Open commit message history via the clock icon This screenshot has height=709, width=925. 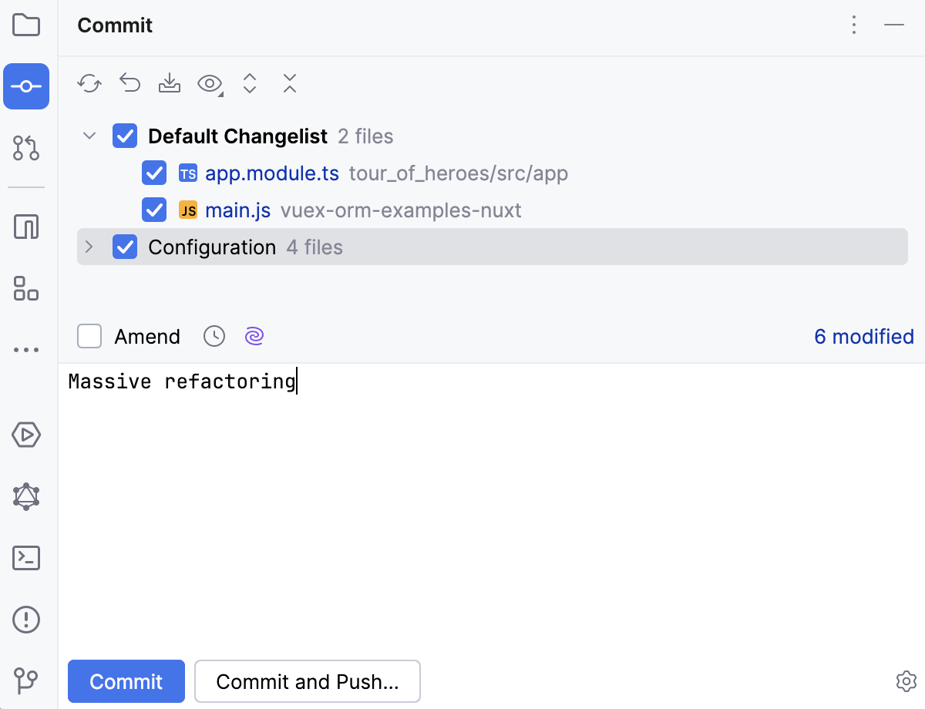click(x=214, y=336)
